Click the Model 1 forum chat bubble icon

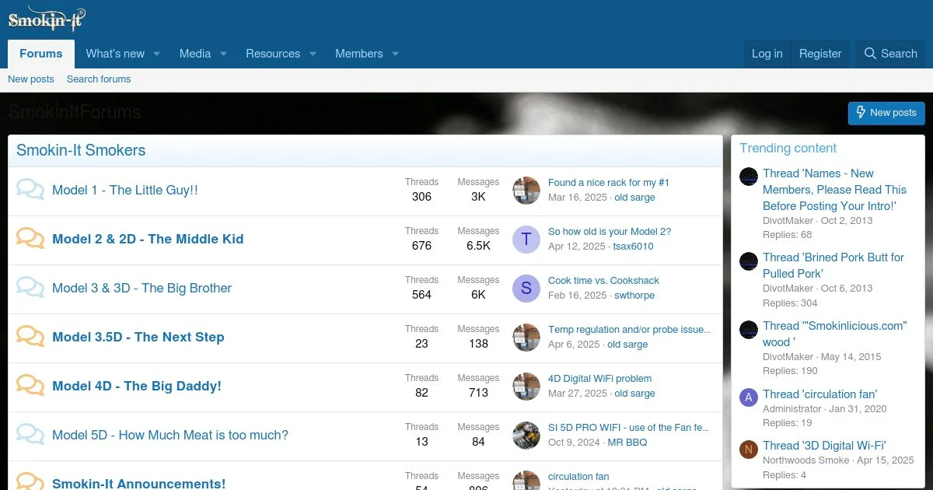click(x=30, y=190)
